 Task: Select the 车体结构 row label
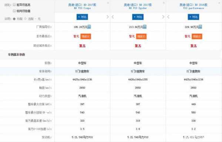45,71
